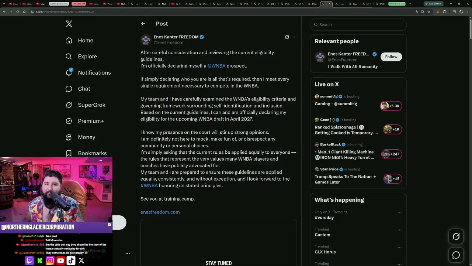Click the +247 listeners badge

click(391, 154)
